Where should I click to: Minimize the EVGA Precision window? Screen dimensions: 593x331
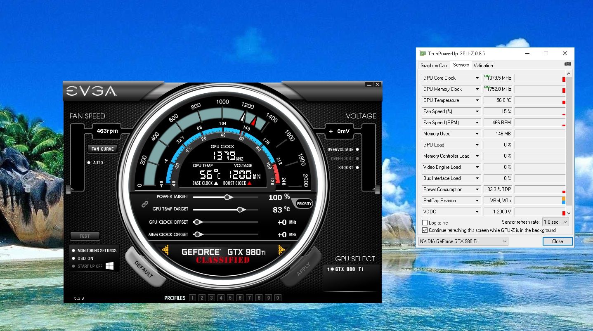tap(369, 85)
